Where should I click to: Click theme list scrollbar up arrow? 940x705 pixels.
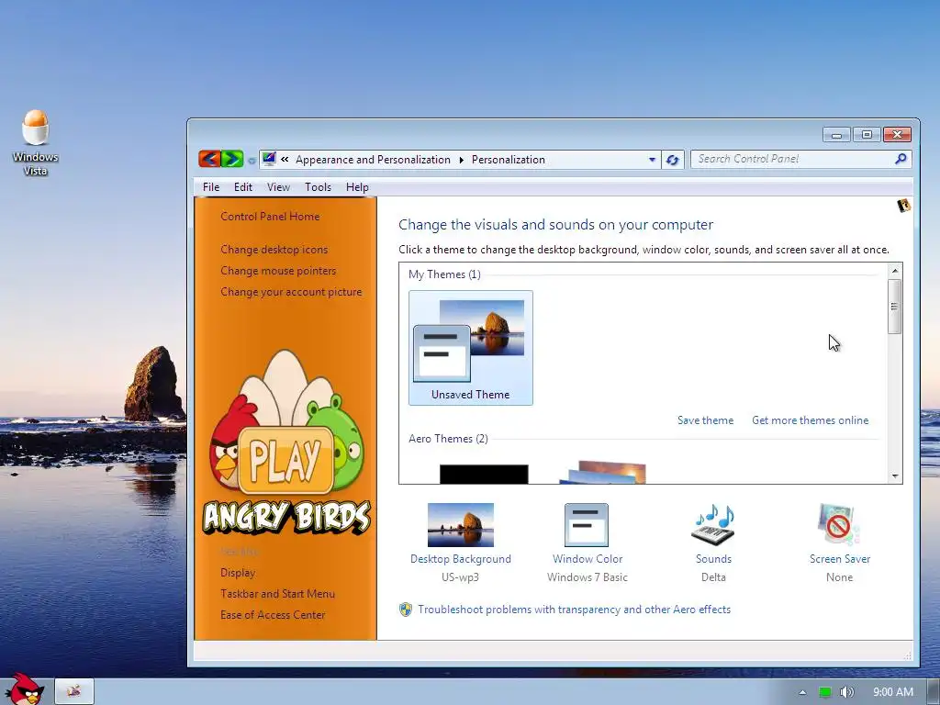(x=894, y=271)
